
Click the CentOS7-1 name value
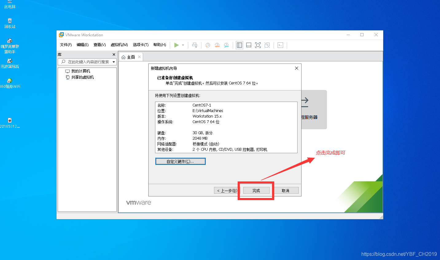pyautogui.click(x=202, y=105)
